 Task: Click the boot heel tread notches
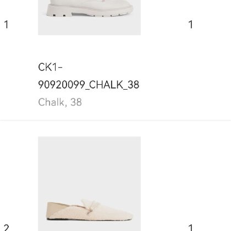coord(59,15)
